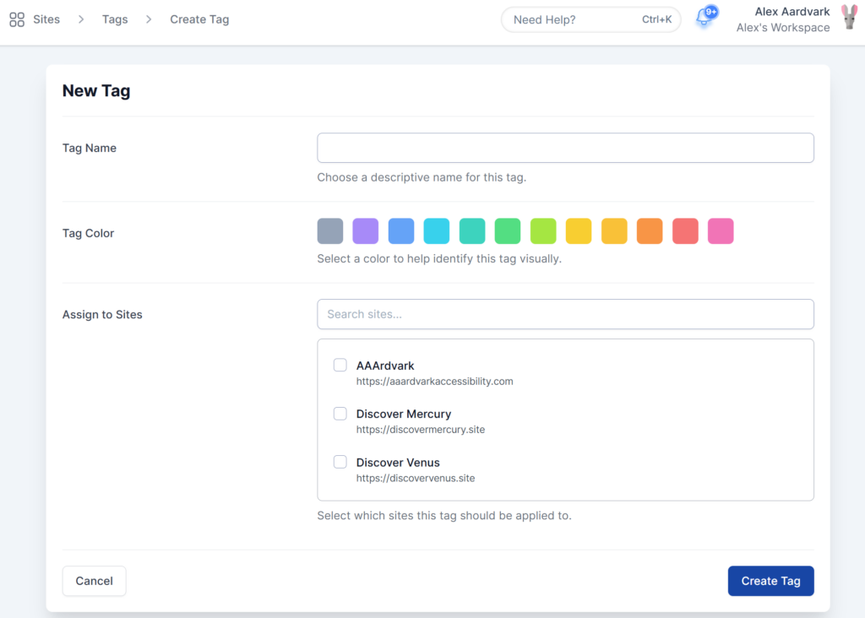Viewport: 865px width, 618px height.
Task: Select the orange tag color
Action: pos(650,231)
